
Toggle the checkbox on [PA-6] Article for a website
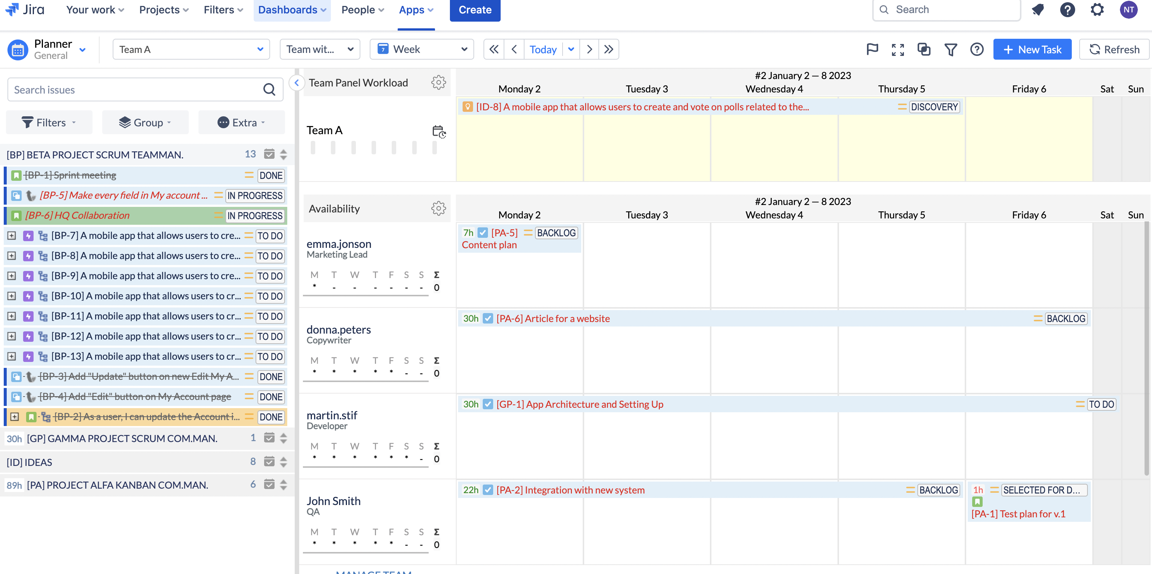(x=488, y=318)
